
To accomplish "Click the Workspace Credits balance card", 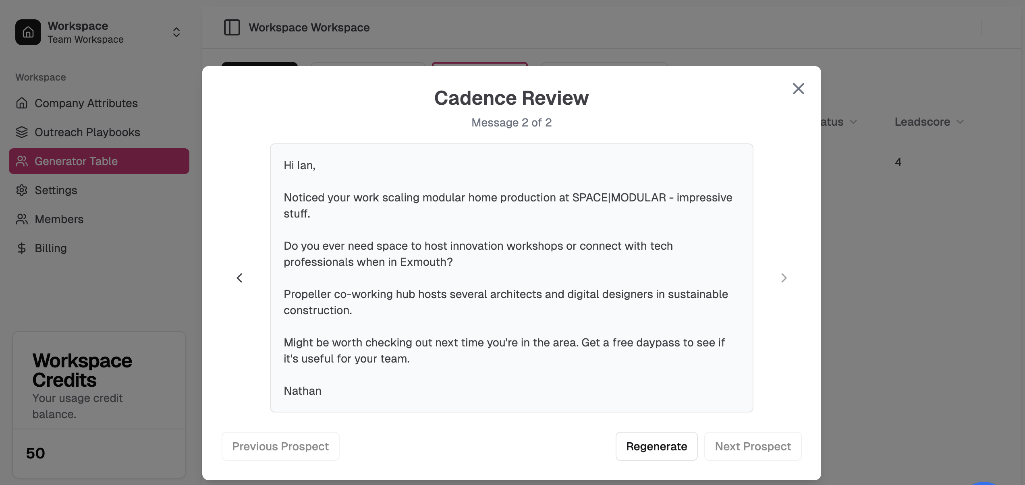I will [x=99, y=404].
